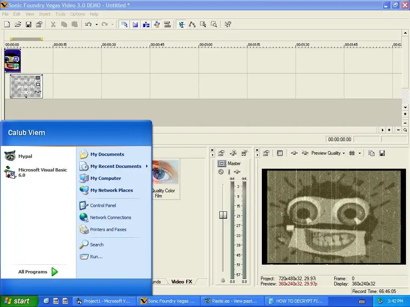Toggle Lock Envelopes to Events
The width and height of the screenshot is (410, 307).
click(x=157, y=24)
